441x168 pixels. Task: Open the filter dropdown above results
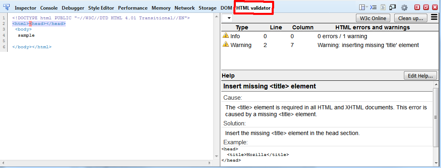(227, 18)
